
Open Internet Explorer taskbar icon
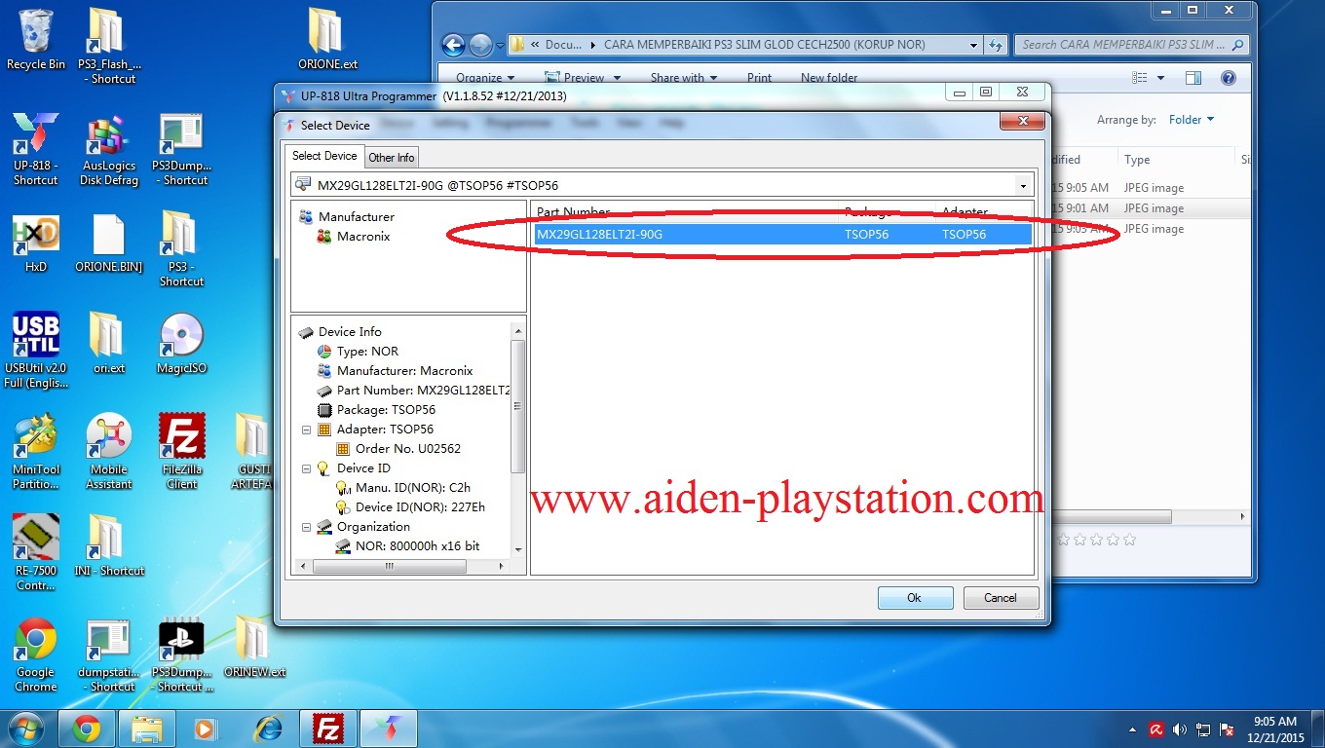coord(266,729)
